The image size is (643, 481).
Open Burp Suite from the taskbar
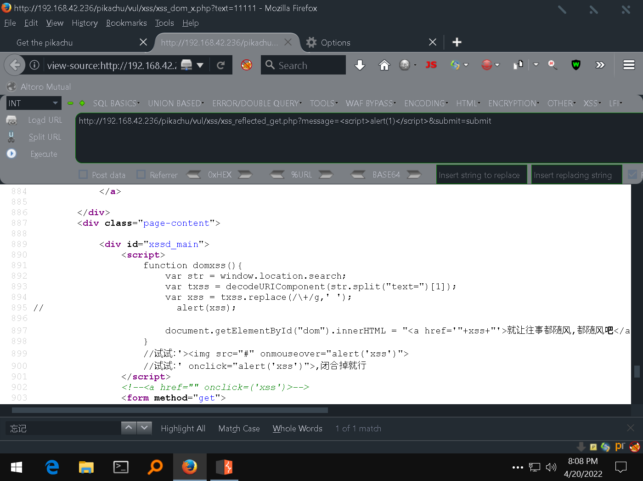click(x=224, y=467)
